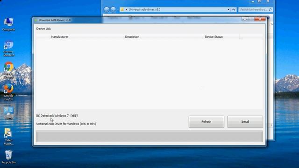The image size is (299, 168).
Task: Go forward in Explorer window
Action: click(113, 9)
